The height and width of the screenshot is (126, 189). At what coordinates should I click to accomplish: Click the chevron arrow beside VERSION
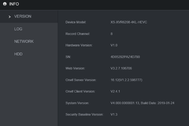(x=10, y=17)
